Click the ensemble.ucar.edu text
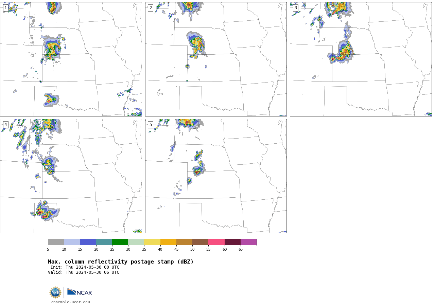 pyautogui.click(x=71, y=302)
